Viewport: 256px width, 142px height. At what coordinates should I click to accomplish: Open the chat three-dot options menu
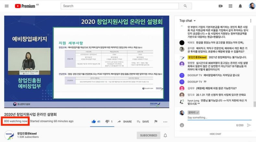(x=250, y=21)
